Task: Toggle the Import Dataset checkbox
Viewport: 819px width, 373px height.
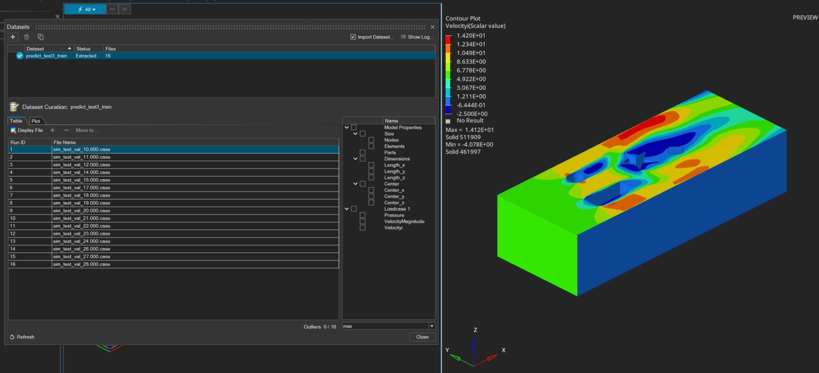Action: [x=353, y=37]
